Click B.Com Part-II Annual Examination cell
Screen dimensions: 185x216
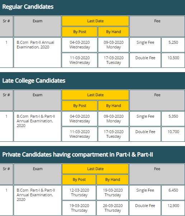[37, 52]
